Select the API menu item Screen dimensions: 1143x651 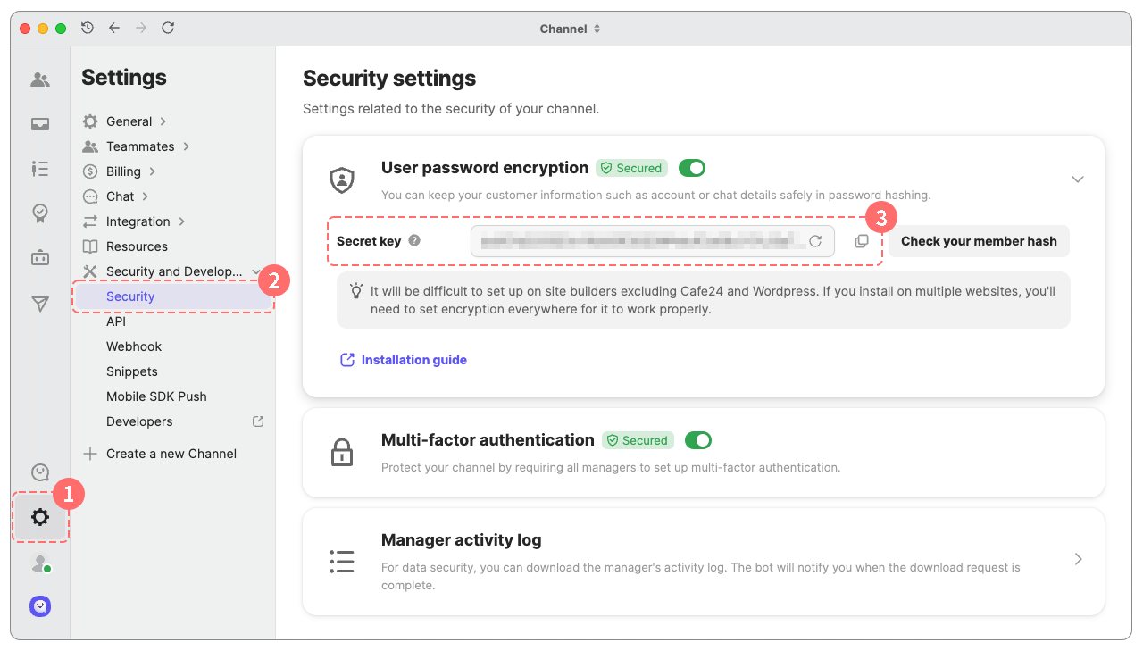click(116, 321)
